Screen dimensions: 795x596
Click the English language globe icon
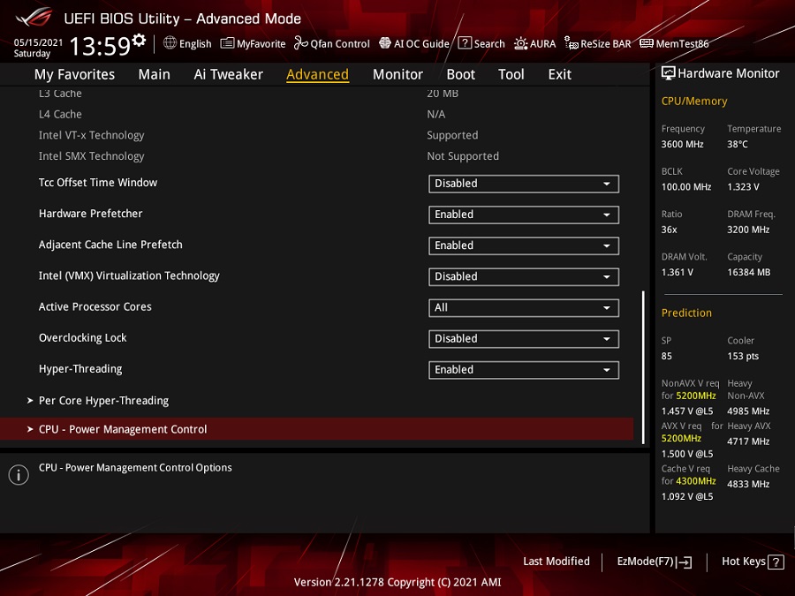(x=170, y=43)
